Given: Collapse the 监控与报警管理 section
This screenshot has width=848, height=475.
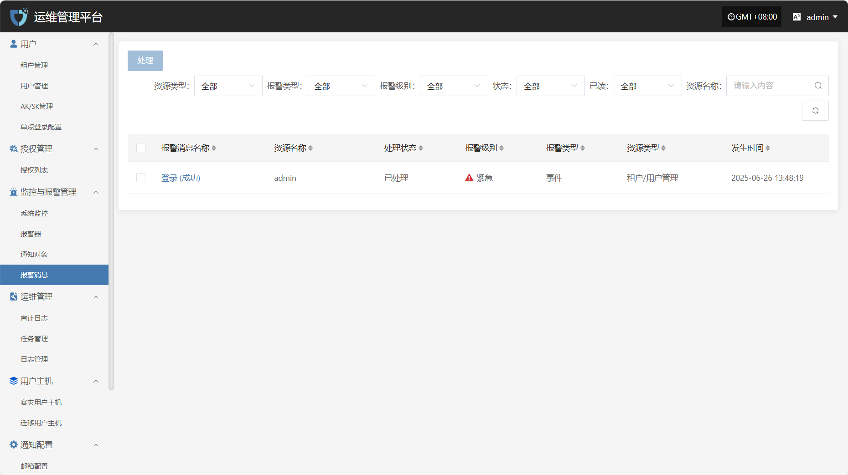Looking at the screenshot, I should click(96, 192).
